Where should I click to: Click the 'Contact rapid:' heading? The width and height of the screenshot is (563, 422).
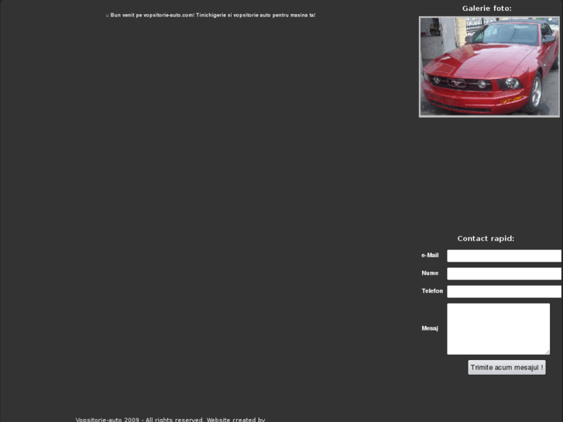coord(486,238)
